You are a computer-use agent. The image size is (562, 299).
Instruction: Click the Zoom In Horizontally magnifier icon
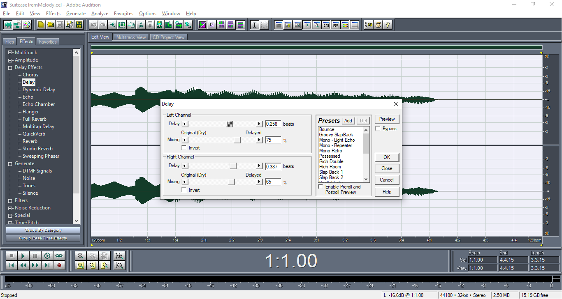pyautogui.click(x=81, y=256)
